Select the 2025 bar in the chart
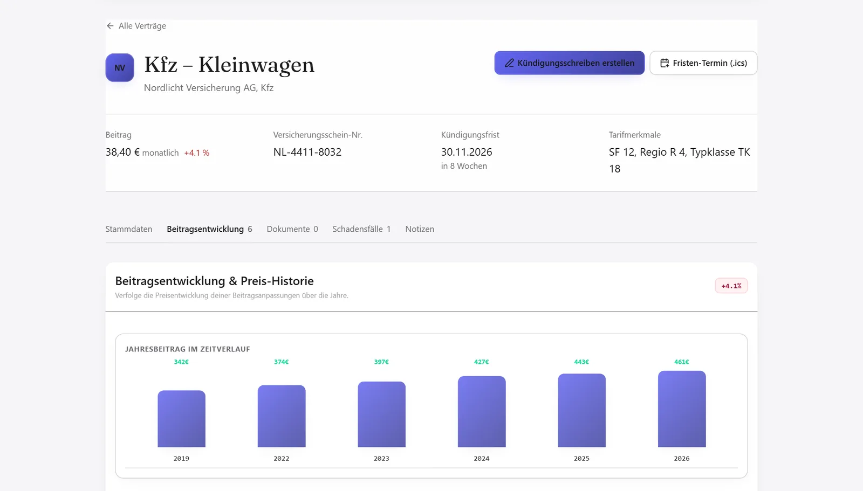 click(x=581, y=411)
